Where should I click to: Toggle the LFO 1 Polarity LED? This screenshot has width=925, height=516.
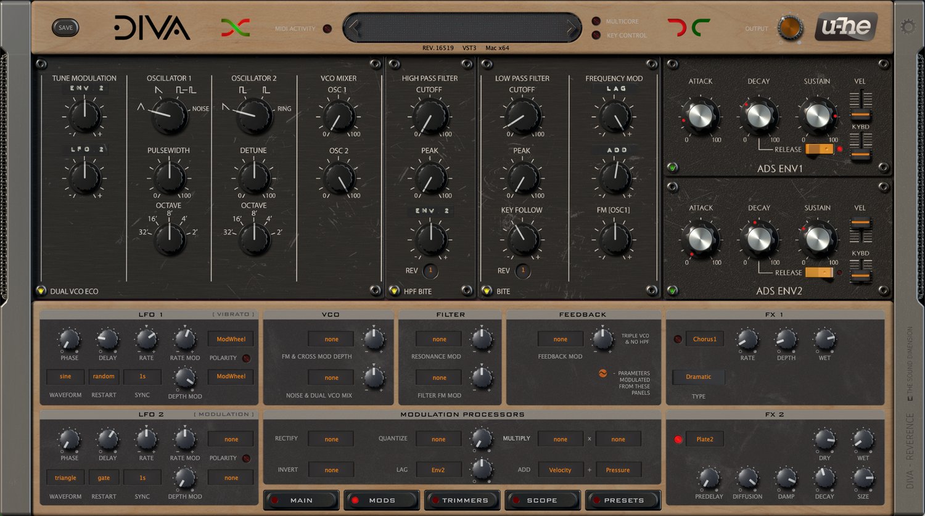(x=246, y=358)
